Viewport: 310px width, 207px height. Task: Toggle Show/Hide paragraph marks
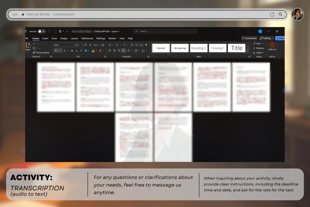tap(146, 45)
